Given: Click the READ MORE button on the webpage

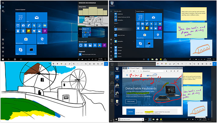Looking at the screenshot, I should (x=131, y=102).
